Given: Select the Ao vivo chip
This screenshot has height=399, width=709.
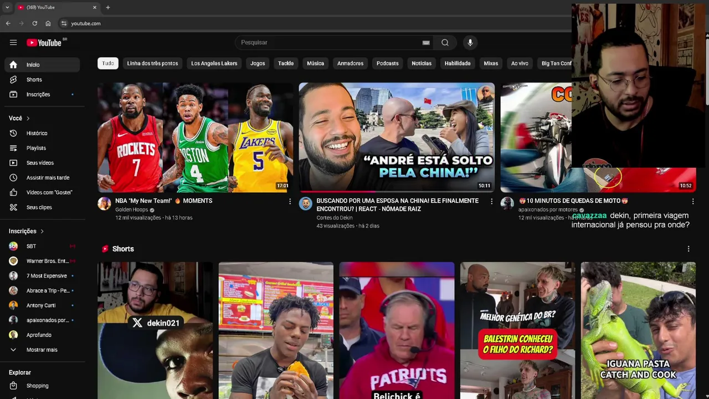Looking at the screenshot, I should coord(520,63).
